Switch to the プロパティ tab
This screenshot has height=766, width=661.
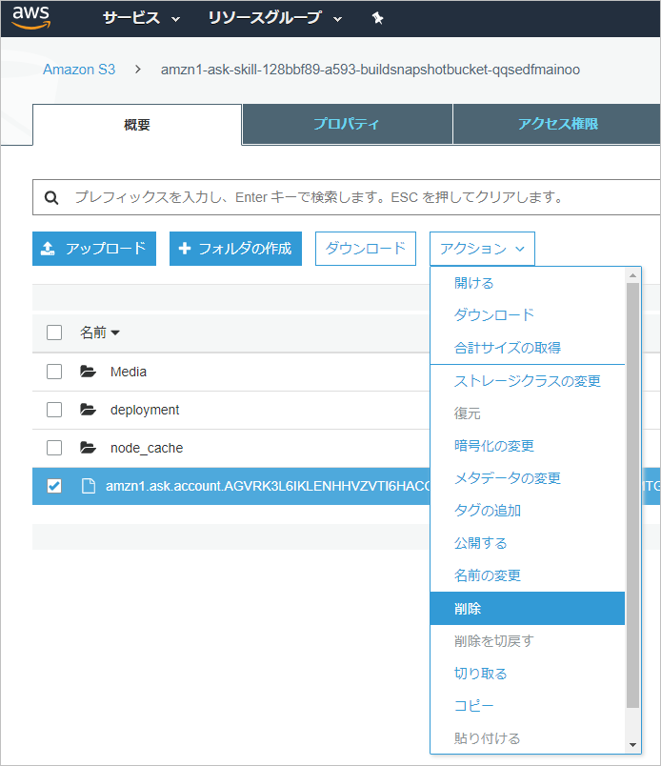coord(347,124)
